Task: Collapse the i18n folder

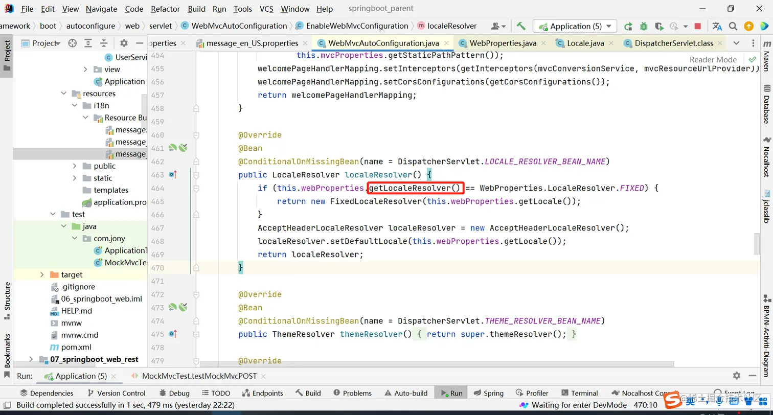Action: [x=75, y=105]
